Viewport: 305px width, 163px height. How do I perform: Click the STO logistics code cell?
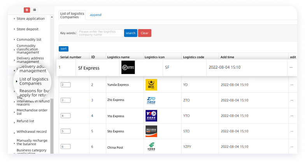(186, 131)
